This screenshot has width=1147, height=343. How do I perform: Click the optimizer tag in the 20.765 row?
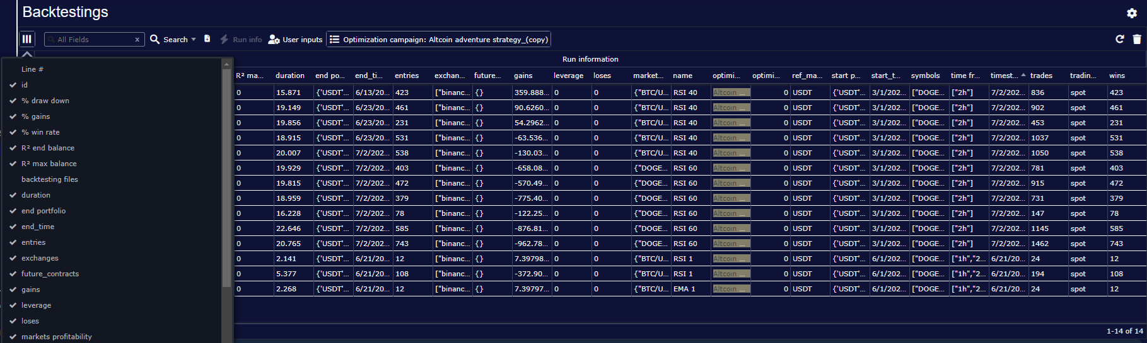point(731,244)
